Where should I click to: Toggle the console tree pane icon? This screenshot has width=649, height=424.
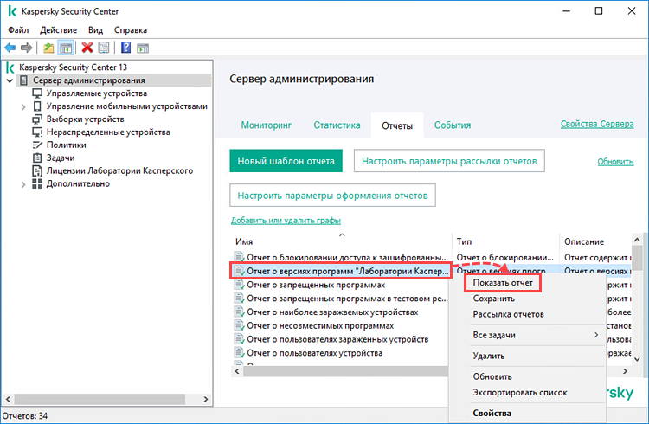coord(66,48)
